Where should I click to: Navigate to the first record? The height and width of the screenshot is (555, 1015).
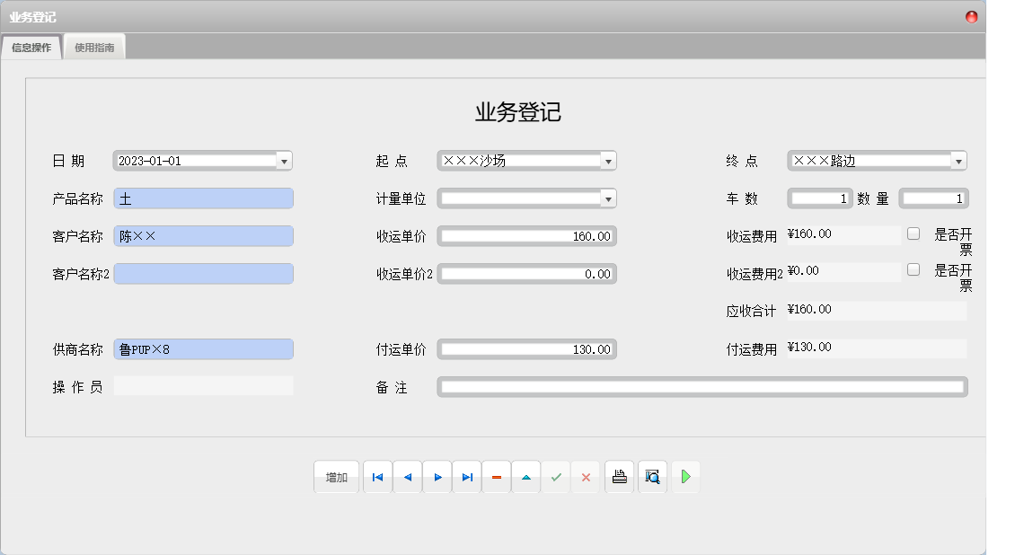click(x=377, y=477)
